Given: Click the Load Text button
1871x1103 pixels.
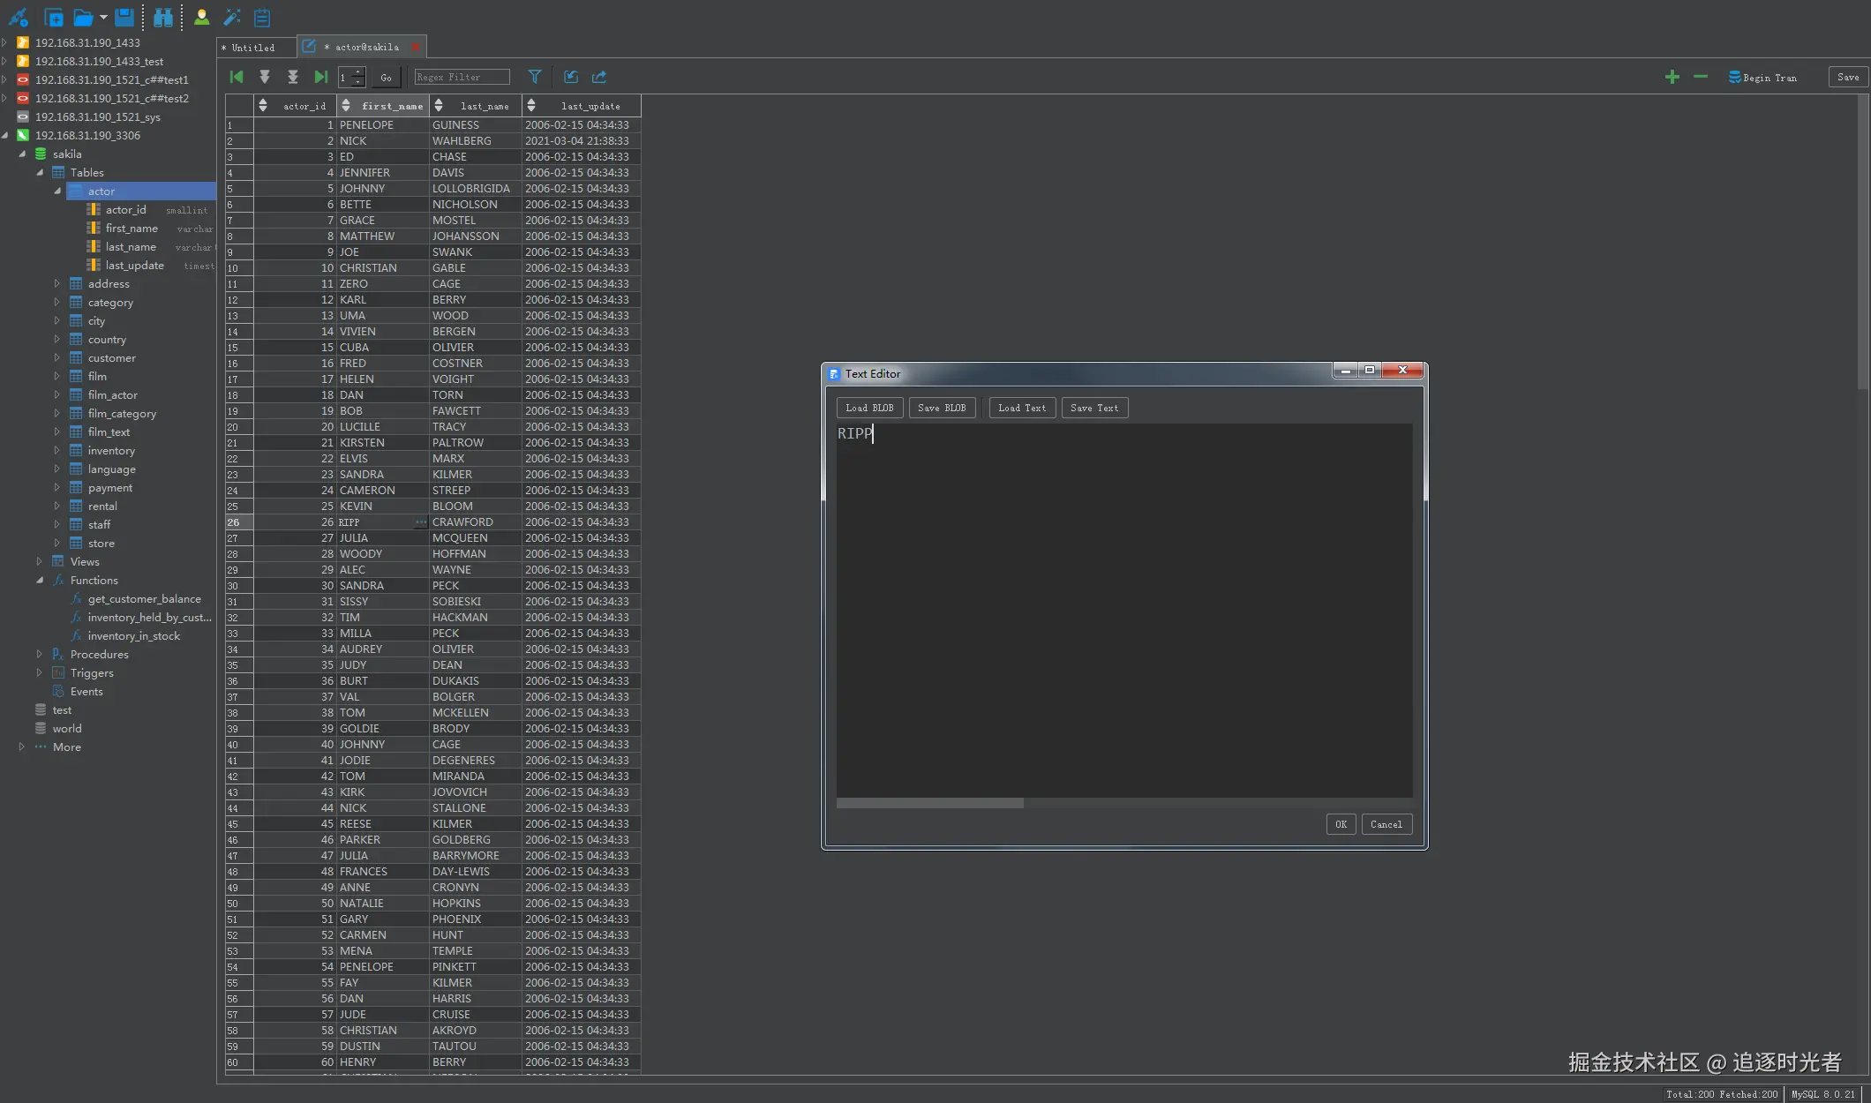Looking at the screenshot, I should click(1022, 409).
